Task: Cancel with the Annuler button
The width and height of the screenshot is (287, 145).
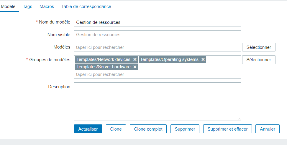Action: point(268,129)
